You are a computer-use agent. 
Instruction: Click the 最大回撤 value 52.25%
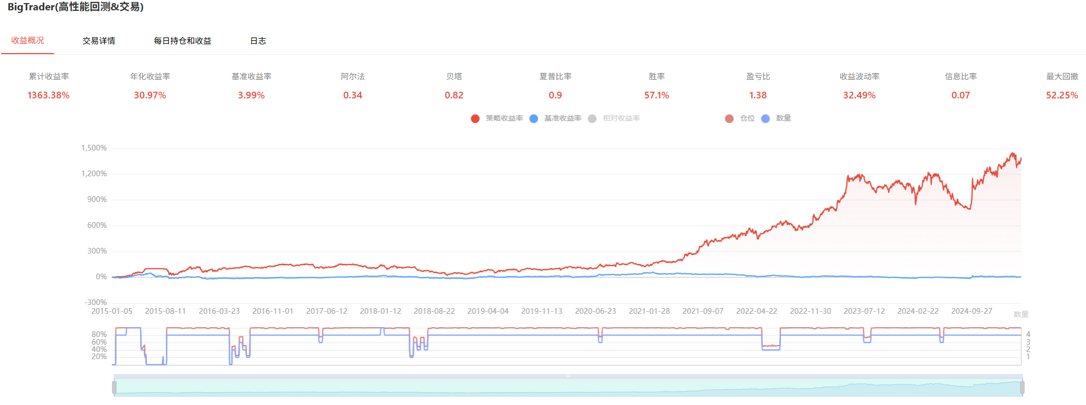pyautogui.click(x=1062, y=95)
